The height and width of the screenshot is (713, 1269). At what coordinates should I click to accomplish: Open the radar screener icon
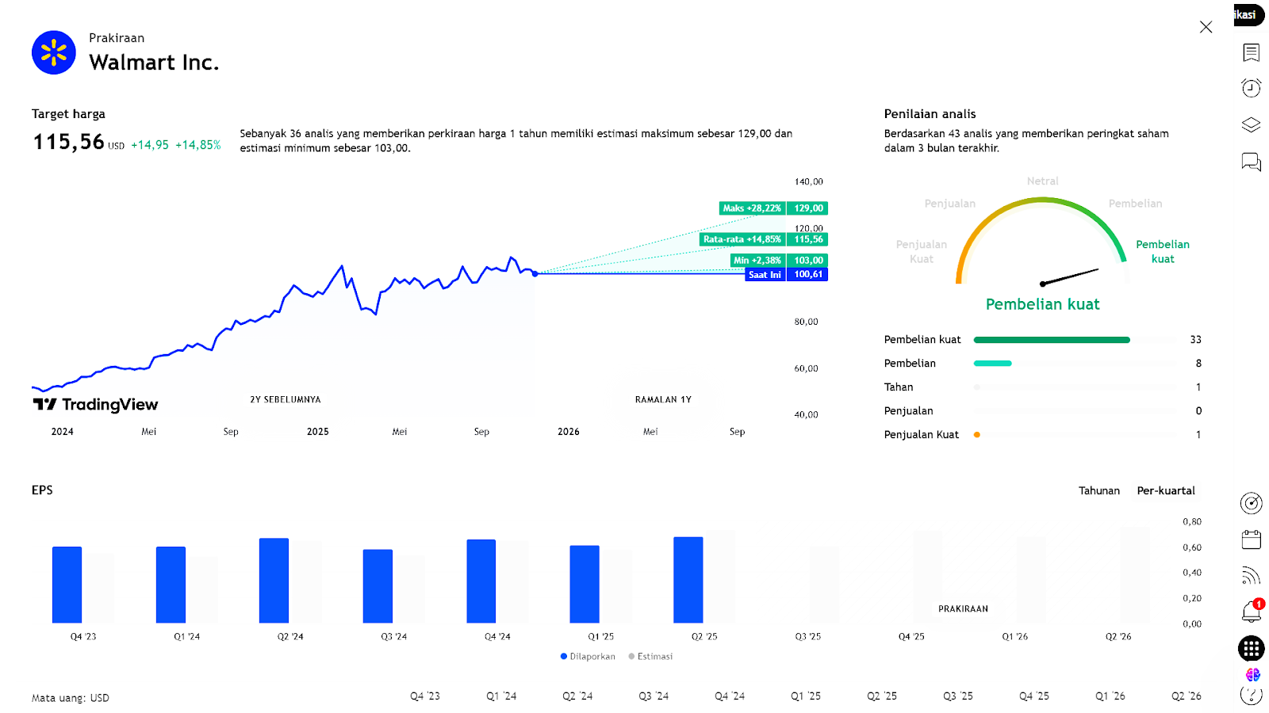(x=1251, y=503)
